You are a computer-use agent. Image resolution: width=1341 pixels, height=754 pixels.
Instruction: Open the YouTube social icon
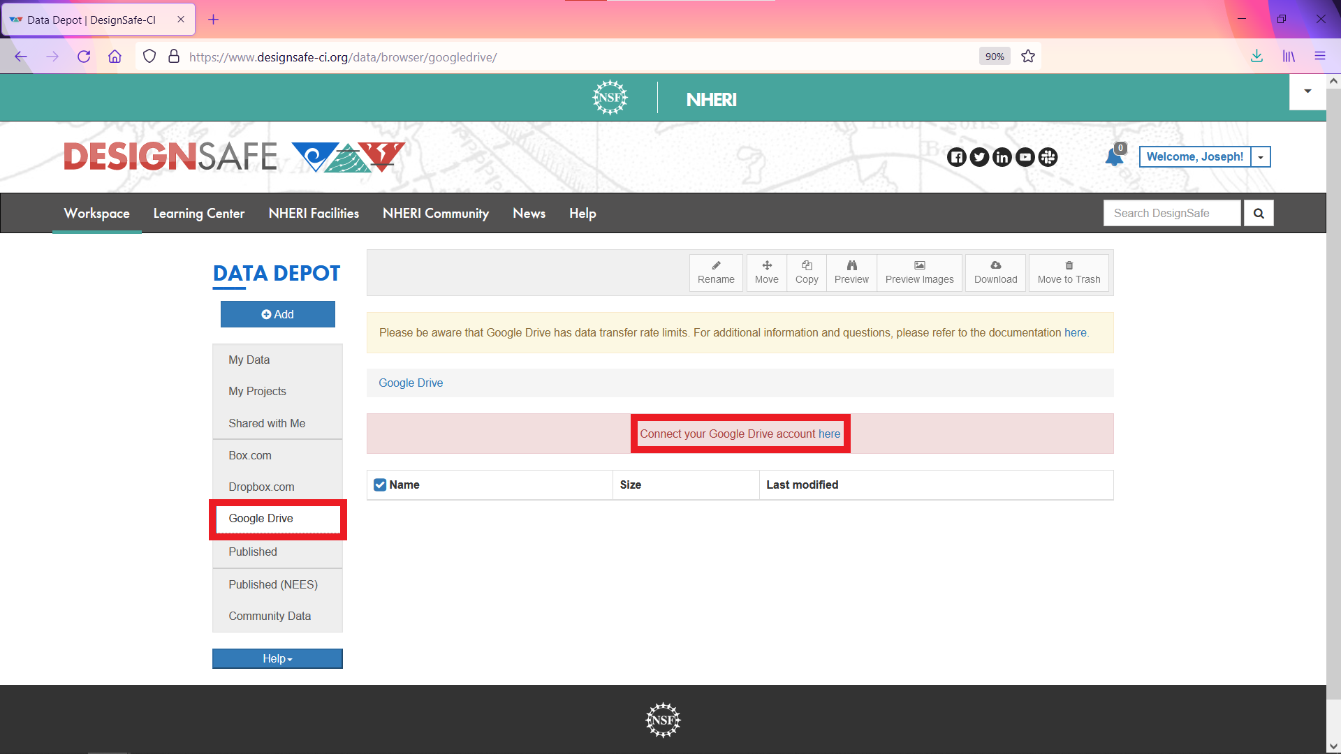1025,157
